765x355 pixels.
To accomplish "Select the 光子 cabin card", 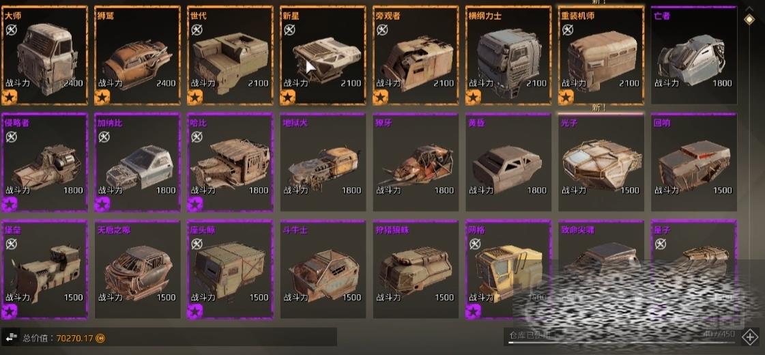I will click(601, 162).
